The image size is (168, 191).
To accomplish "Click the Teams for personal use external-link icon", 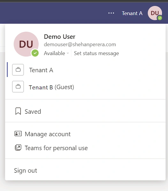I will click(x=18, y=147).
